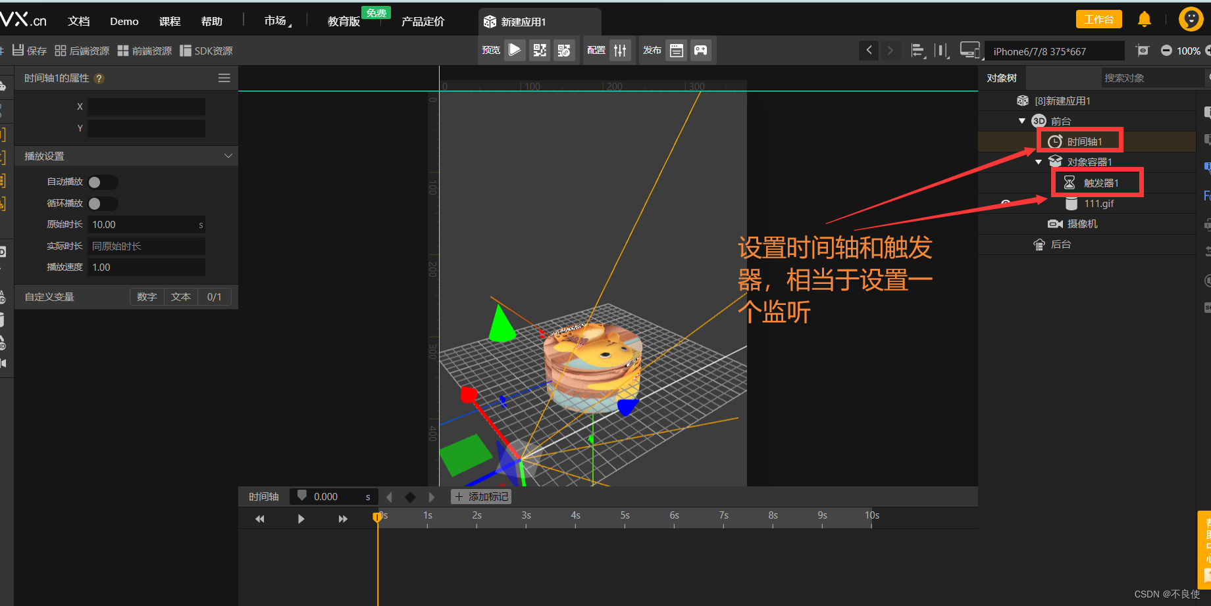Image resolution: width=1211 pixels, height=606 pixels.
Task: Open the QR code preview icon
Action: (x=540, y=49)
